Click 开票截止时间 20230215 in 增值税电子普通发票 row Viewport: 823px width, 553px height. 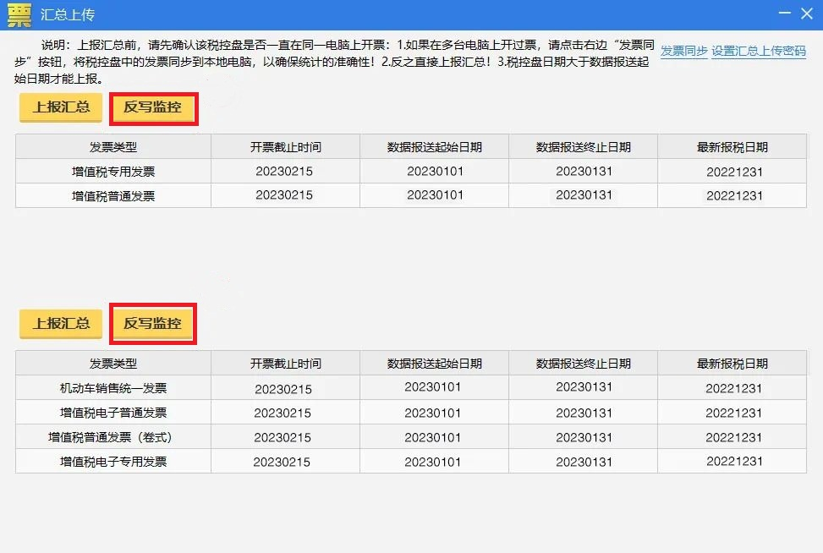pos(283,413)
